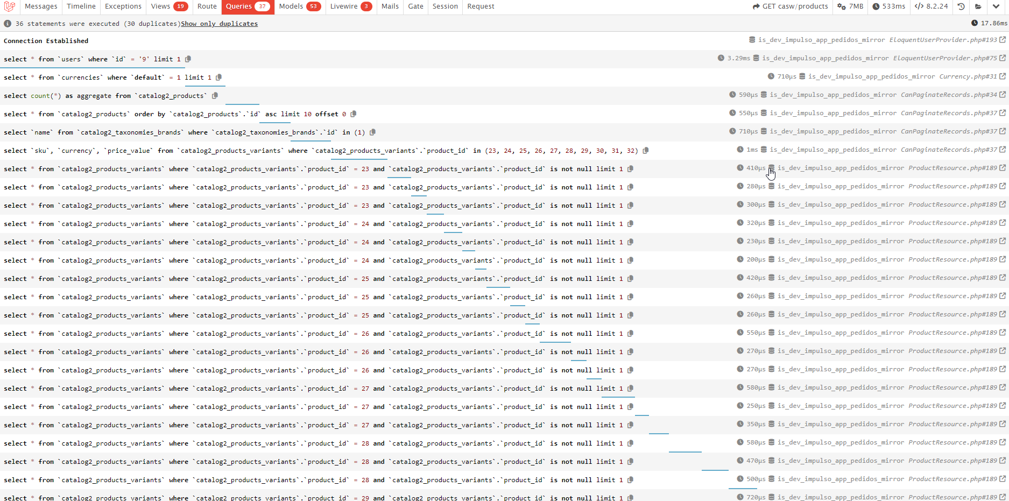1009x501 pixels.
Task: Copy the count(*) aggregate query
Action: 215,96
